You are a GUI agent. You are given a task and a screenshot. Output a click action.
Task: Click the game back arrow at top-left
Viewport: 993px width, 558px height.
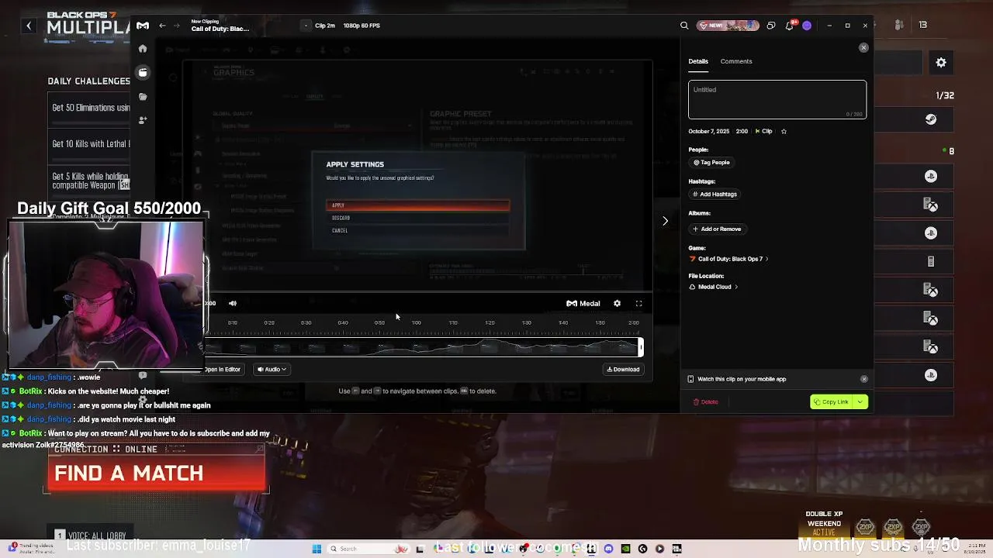pos(29,26)
